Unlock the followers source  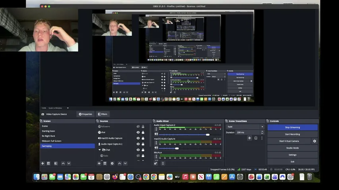coord(143,126)
